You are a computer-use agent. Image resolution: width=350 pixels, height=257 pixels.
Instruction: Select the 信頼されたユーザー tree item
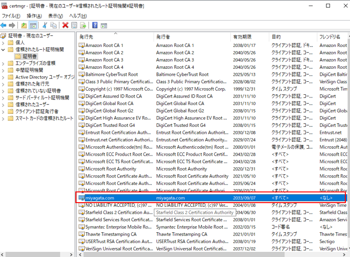point(33,105)
